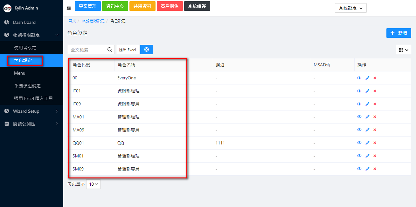Edit the IT01 role with pencil icon
The image size is (416, 207).
click(367, 91)
